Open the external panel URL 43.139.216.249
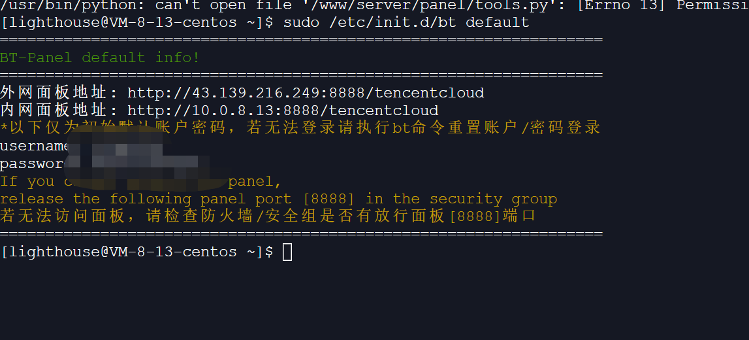This screenshot has width=749, height=340. click(306, 92)
